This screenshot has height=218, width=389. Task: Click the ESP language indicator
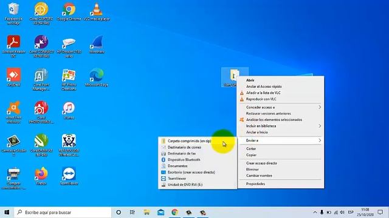[x=351, y=213]
